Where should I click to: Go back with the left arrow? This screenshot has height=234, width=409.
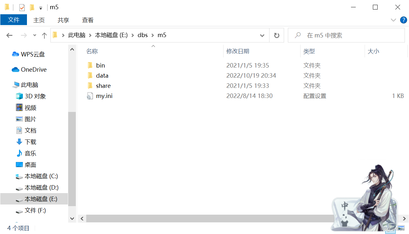pyautogui.click(x=10, y=35)
